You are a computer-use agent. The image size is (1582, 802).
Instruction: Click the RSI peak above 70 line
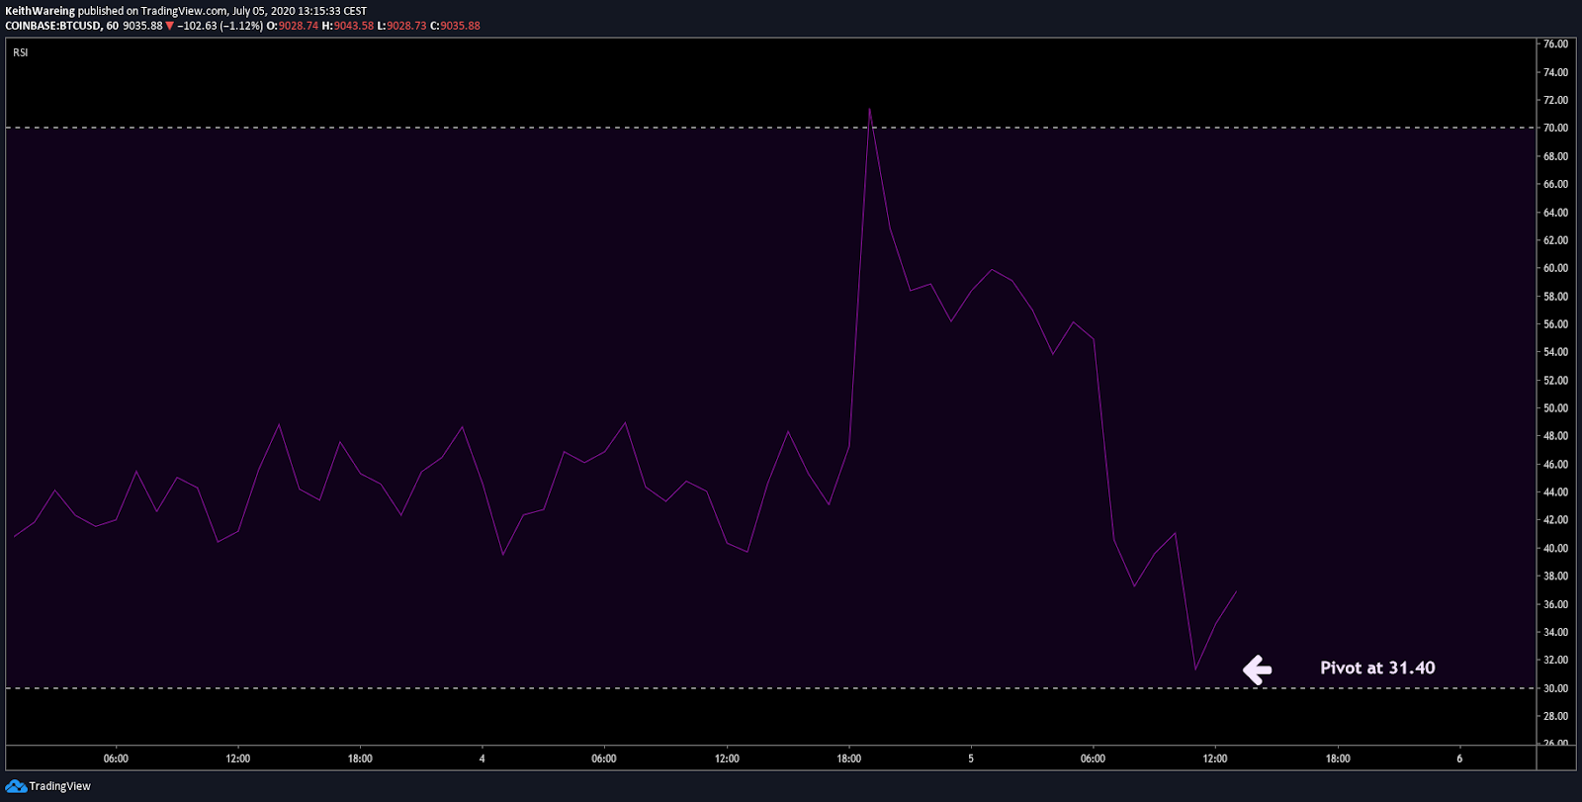pos(869,110)
